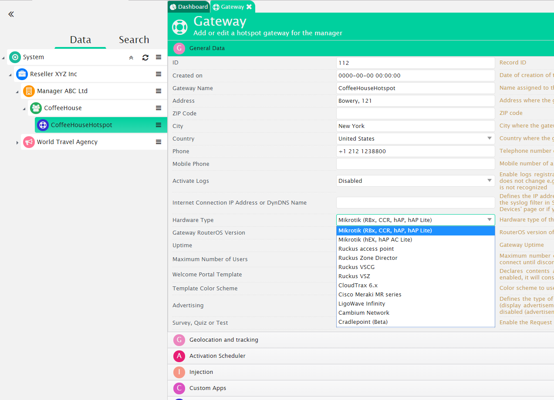Expand the World Travel Agency tree node

coord(17,142)
